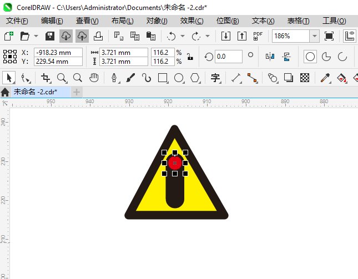Select the Arc shape mode
The image size is (358, 279).
click(x=342, y=57)
